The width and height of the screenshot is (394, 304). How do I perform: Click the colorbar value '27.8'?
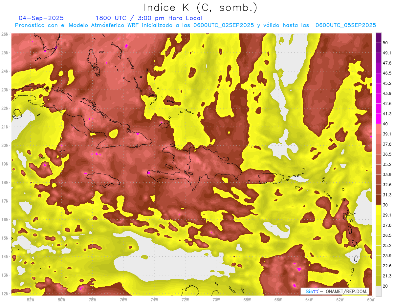click(x=387, y=225)
